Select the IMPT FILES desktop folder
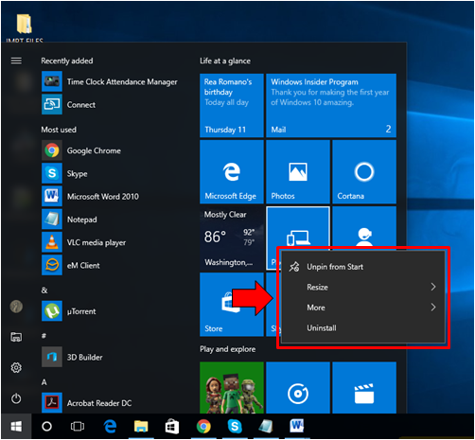Viewport: 475px width, 440px height. pos(25,27)
